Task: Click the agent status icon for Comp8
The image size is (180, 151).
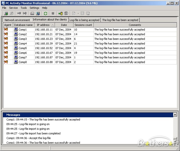Action: pos(6,62)
